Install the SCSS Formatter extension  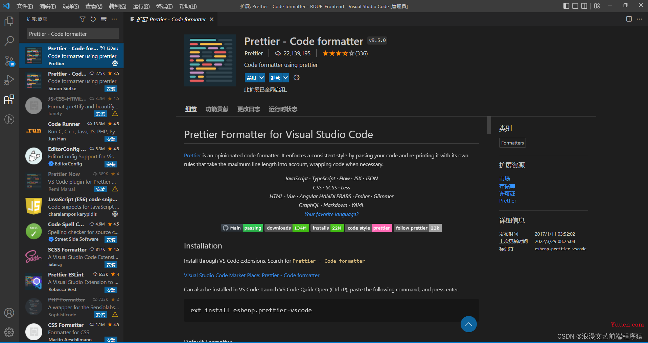click(111, 265)
